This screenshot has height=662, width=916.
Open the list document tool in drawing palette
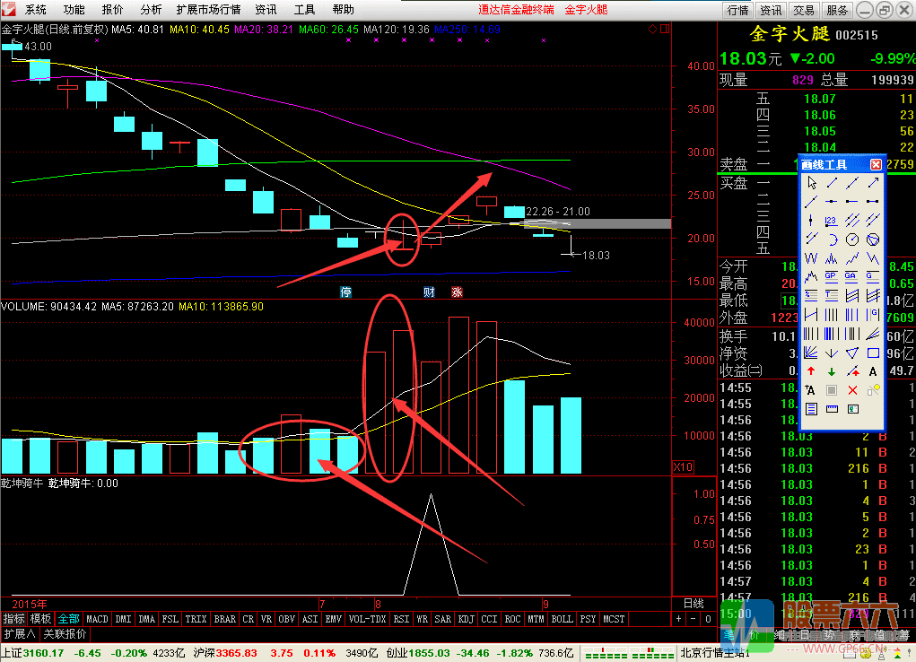pos(811,409)
